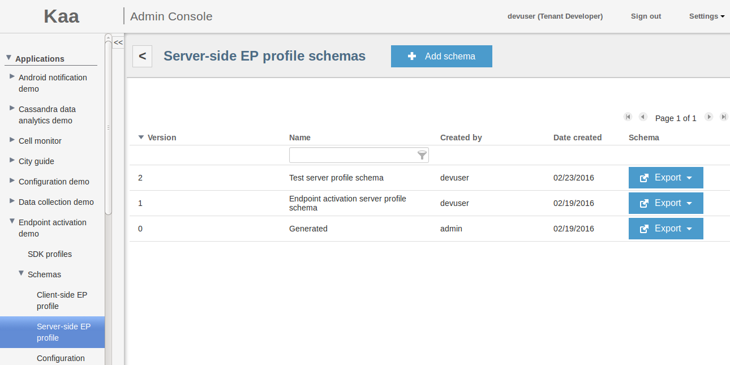Image resolution: width=730 pixels, height=365 pixels.
Task: Collapse the Endpoint activation demo tree
Action: [x=11, y=222]
